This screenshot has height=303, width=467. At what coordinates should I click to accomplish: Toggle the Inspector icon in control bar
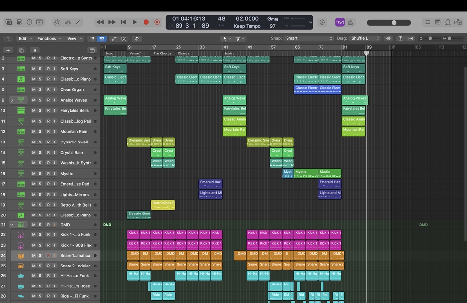coord(19,22)
